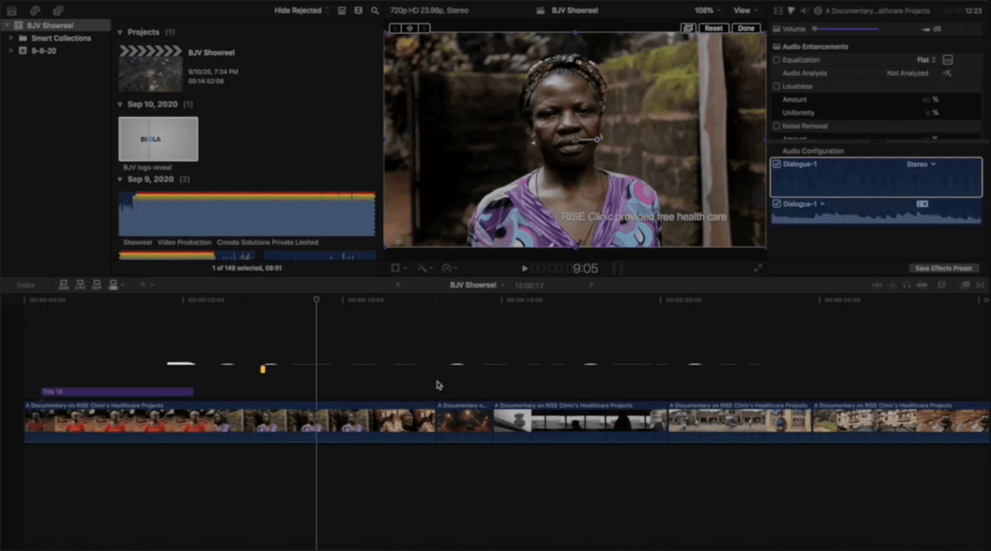Open the info inspector tab

click(x=818, y=11)
